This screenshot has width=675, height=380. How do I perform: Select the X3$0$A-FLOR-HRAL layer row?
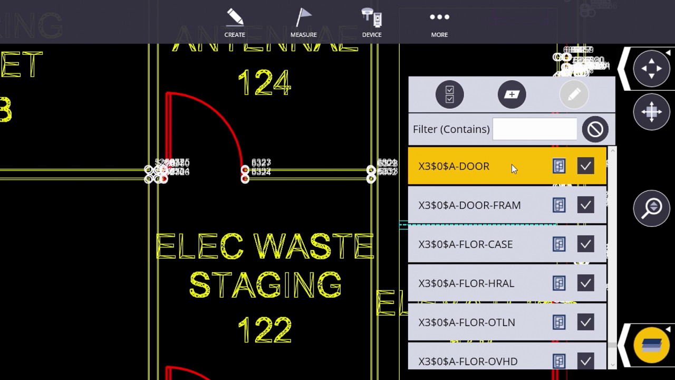click(507, 283)
